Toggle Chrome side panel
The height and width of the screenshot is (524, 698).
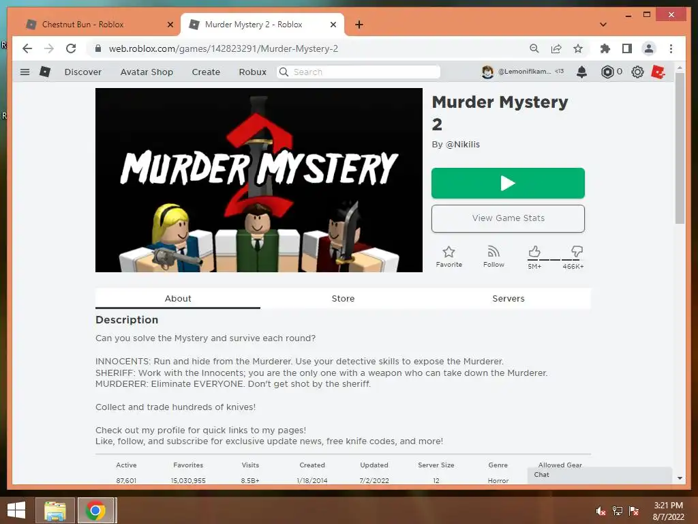click(627, 48)
